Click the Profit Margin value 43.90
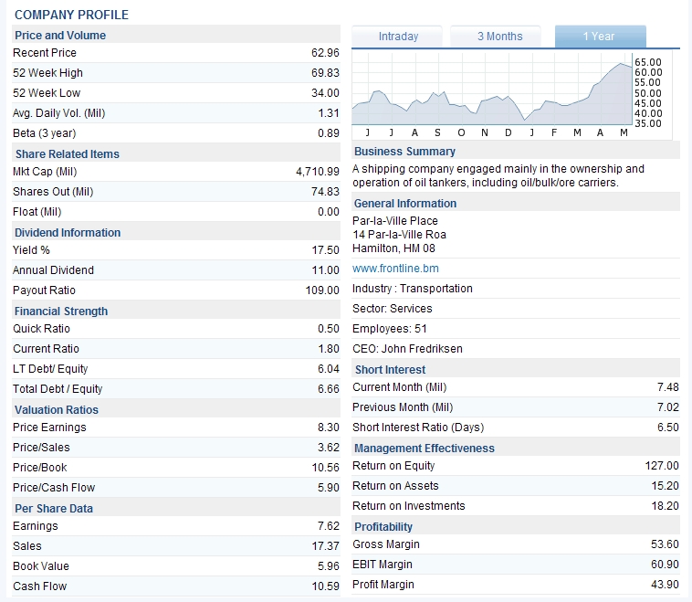This screenshot has width=692, height=602. (666, 585)
